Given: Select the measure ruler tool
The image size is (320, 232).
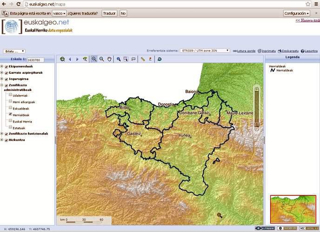Looking at the screenshot, I should pyautogui.click(x=143, y=59).
